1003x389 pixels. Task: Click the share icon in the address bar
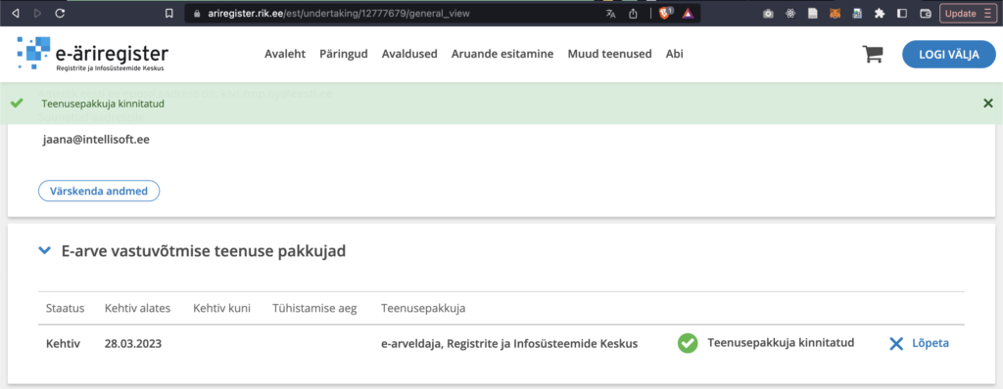coord(634,13)
